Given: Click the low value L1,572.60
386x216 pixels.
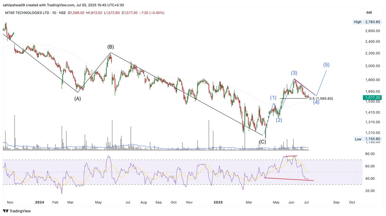Looking at the screenshot, I should [112, 13].
